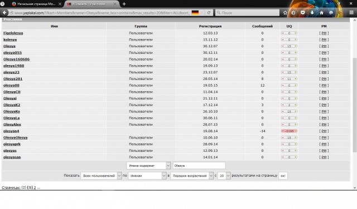357x209 pixels.
Task: Go back with the browser back arrow
Action: 4,13
